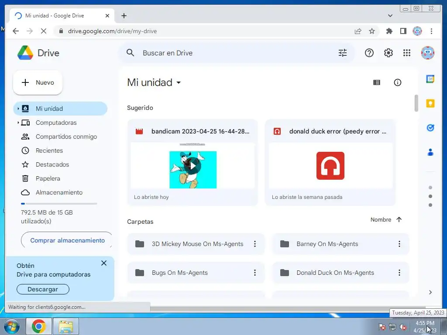Open the Help question mark menu
Viewport: 447px width, 335px height.
tap(369, 53)
